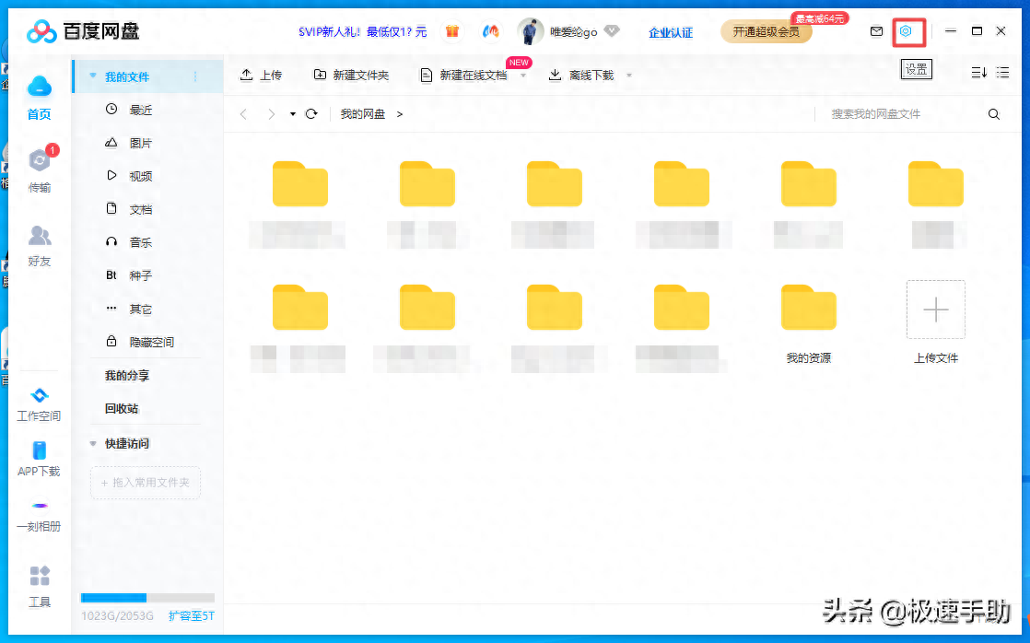Open 回收站 recycle bin
The width and height of the screenshot is (1030, 643).
pos(122,408)
